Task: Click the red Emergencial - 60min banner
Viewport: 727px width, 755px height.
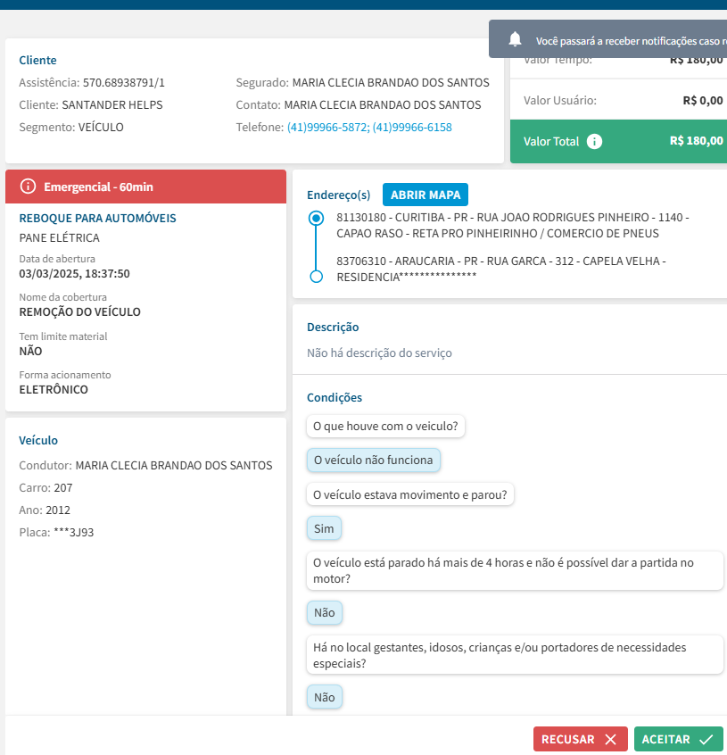Action: pyautogui.click(x=145, y=187)
